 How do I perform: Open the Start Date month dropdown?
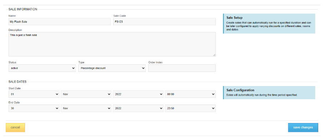pyautogui.click(x=86, y=94)
